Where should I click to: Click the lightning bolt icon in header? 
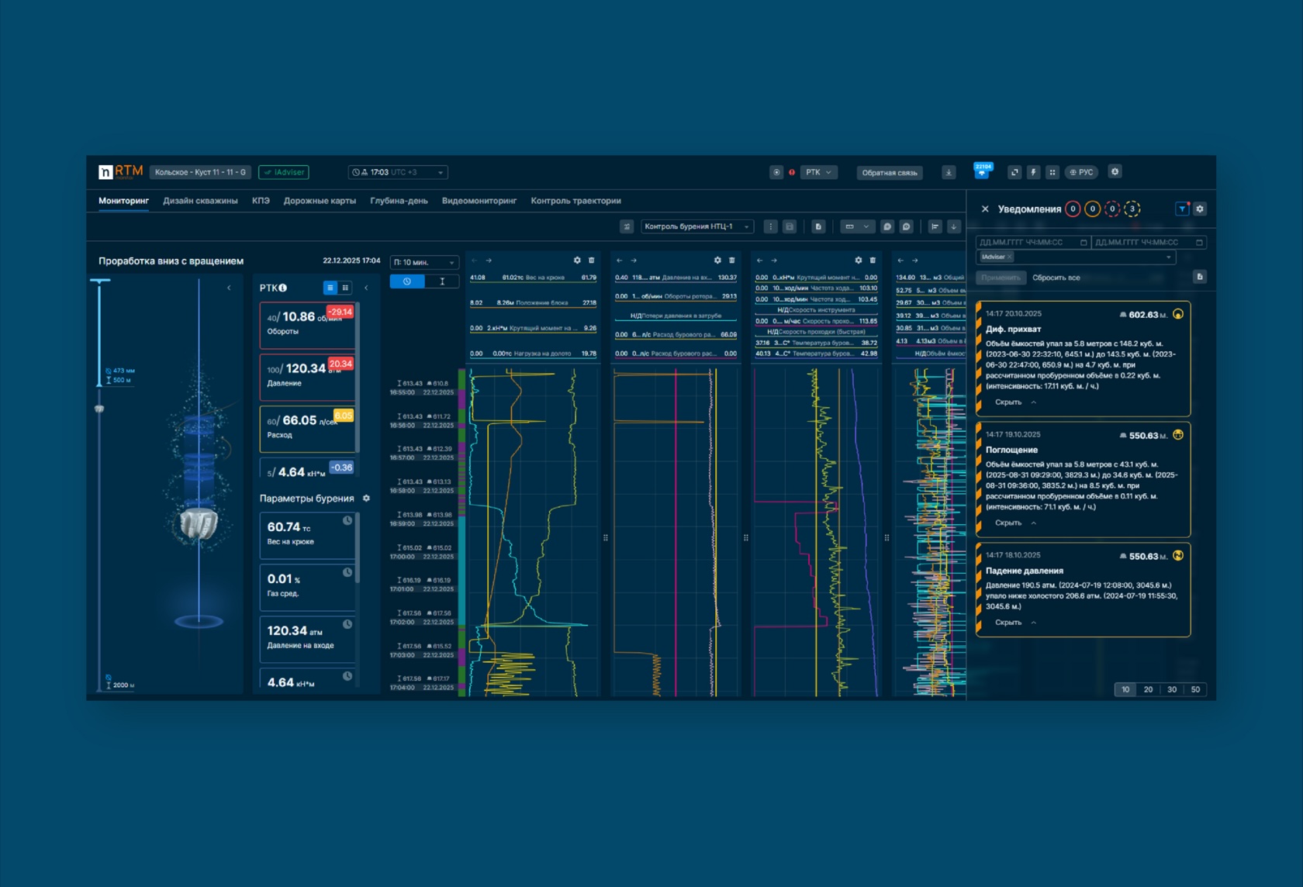coord(1033,172)
